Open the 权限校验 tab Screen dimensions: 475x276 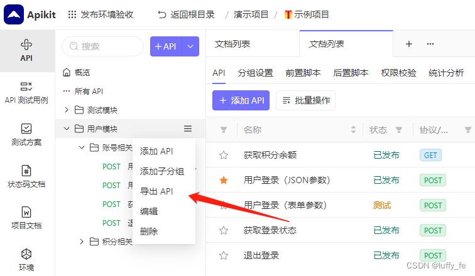(398, 73)
